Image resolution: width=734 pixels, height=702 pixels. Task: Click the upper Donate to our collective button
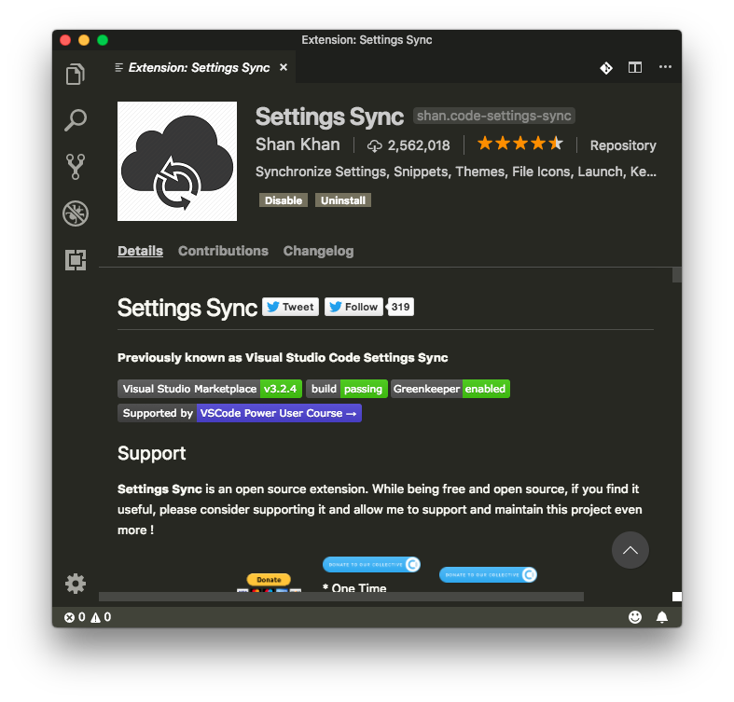(372, 564)
